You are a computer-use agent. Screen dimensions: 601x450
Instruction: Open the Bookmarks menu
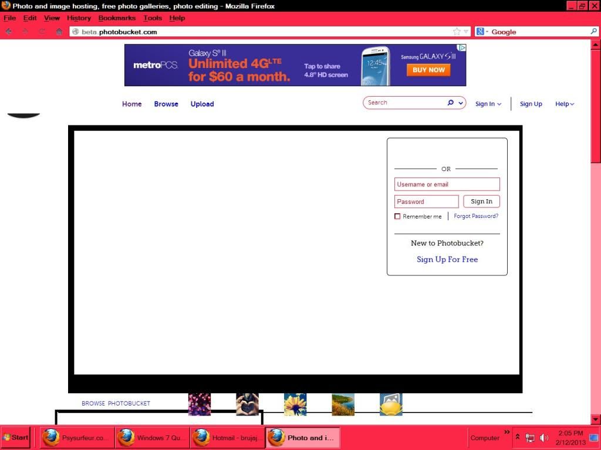click(x=117, y=18)
